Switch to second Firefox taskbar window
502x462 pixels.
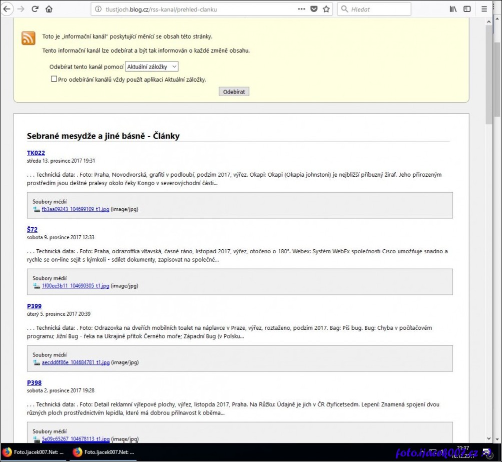pyautogui.click(x=103, y=452)
